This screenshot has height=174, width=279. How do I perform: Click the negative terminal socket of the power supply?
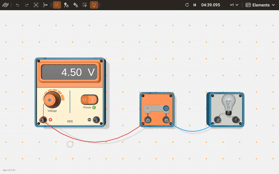pyautogui.click(x=96, y=120)
